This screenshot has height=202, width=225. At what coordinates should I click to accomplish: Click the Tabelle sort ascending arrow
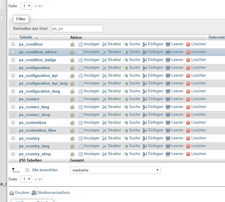[36, 38]
